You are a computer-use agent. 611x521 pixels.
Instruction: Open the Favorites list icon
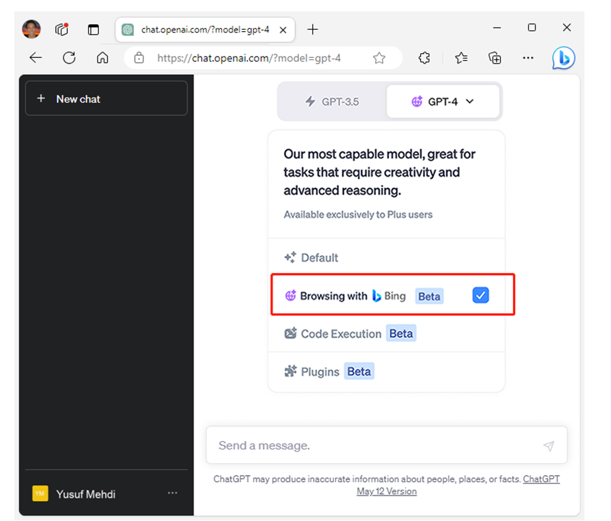click(x=461, y=58)
